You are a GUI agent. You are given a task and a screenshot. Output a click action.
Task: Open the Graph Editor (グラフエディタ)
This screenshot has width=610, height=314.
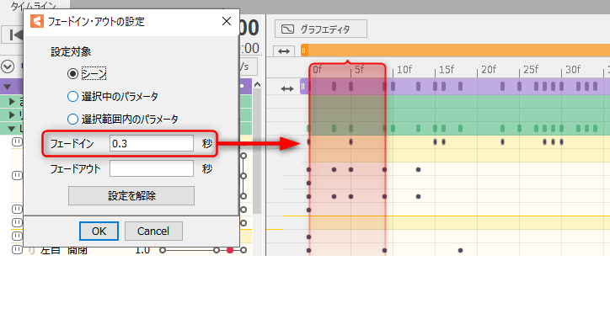(x=321, y=29)
